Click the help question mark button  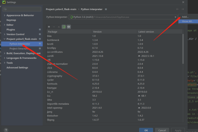click(x=6, y=130)
